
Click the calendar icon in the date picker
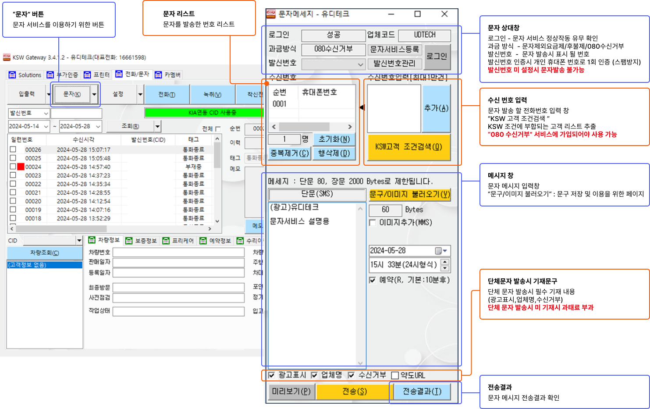click(438, 251)
